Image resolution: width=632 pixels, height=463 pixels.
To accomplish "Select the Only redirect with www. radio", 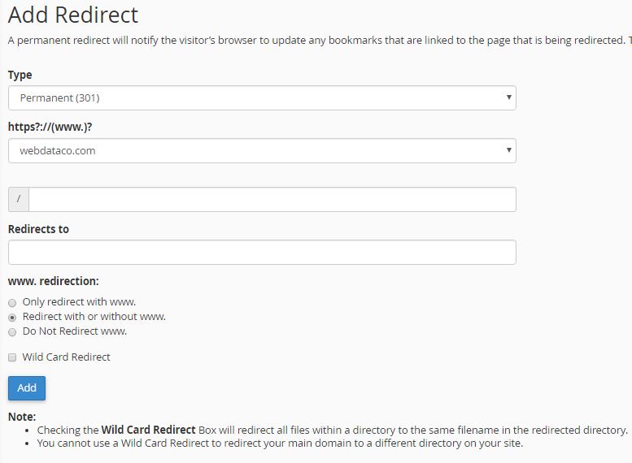I will (x=12, y=303).
